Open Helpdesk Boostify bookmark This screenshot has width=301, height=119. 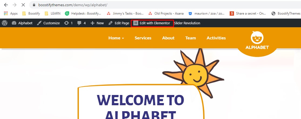(83, 13)
